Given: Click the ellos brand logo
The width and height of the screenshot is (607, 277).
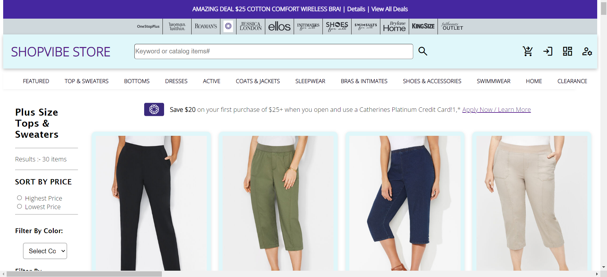Looking at the screenshot, I should [x=279, y=27].
